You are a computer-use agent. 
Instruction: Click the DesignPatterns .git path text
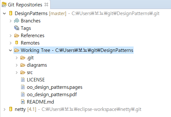[115, 13]
